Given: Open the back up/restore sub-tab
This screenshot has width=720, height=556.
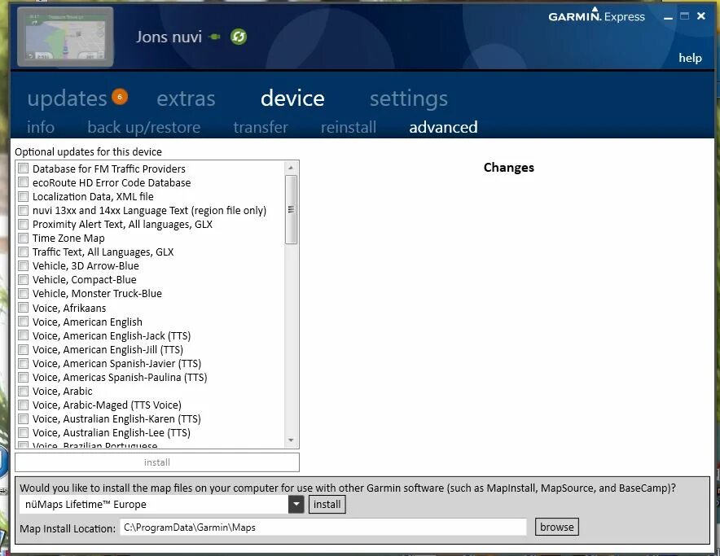Looking at the screenshot, I should [x=143, y=127].
